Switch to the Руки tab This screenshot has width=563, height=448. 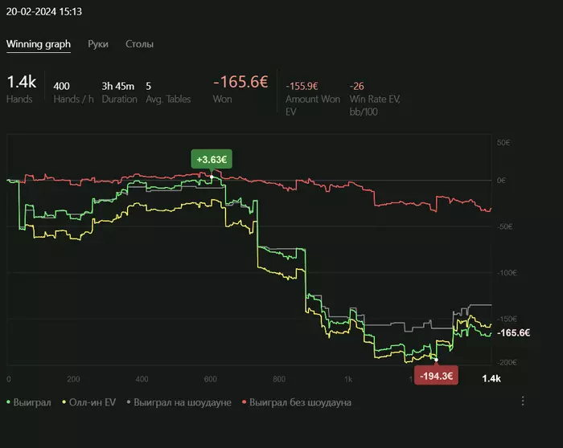[98, 44]
